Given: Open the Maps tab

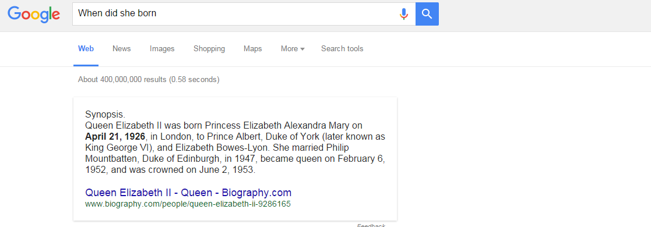Looking at the screenshot, I should (253, 49).
